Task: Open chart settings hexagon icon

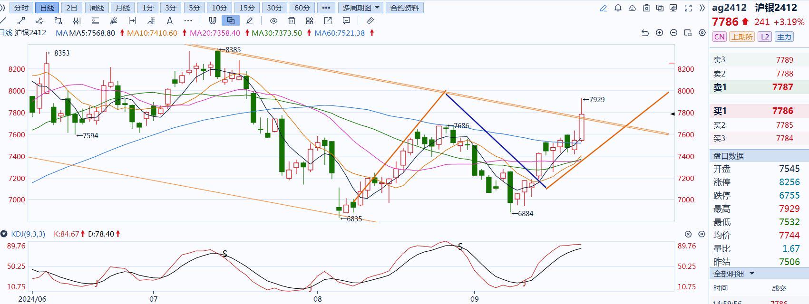Action: point(702,33)
